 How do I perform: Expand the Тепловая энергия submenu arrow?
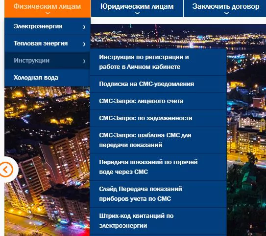(84, 44)
